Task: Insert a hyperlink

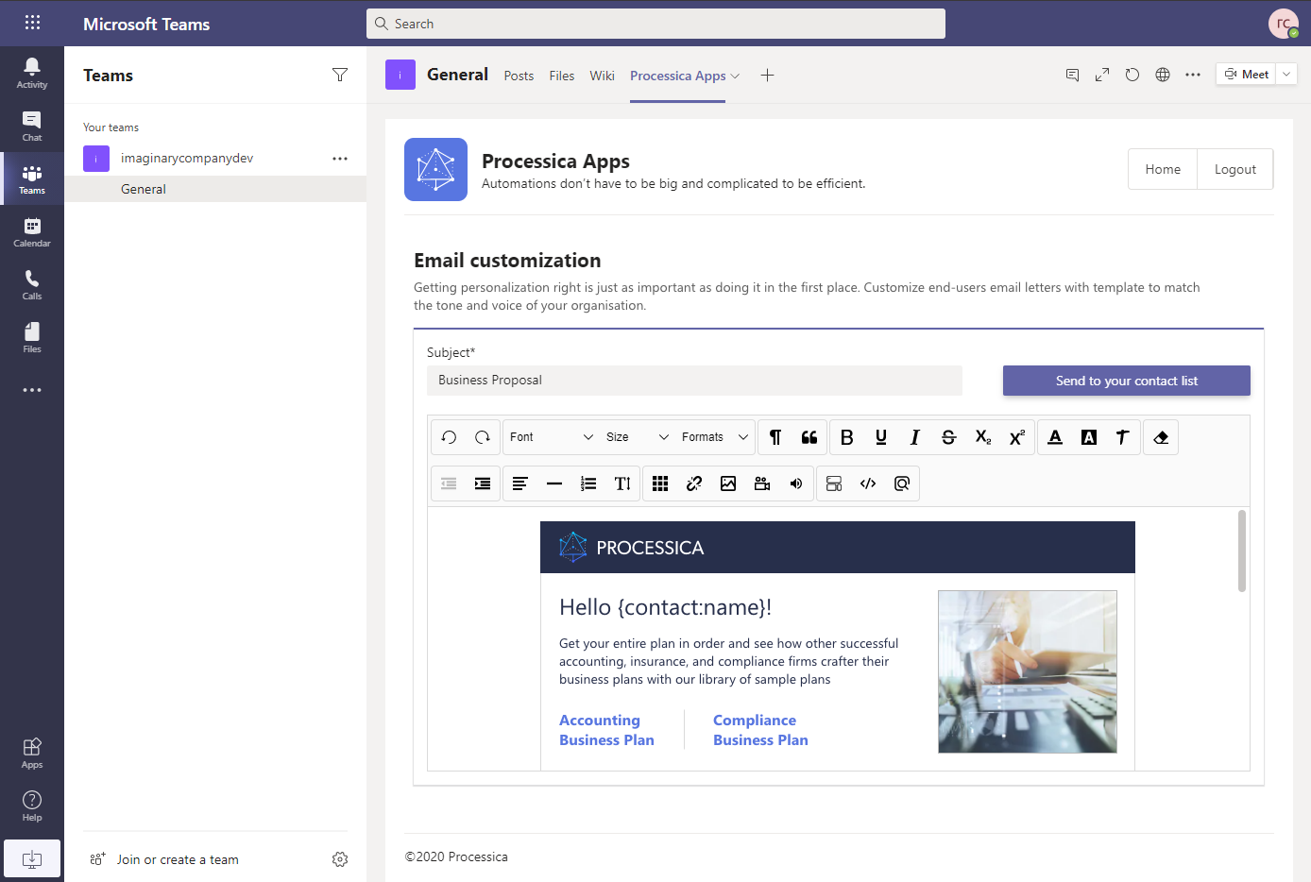Action: click(694, 483)
